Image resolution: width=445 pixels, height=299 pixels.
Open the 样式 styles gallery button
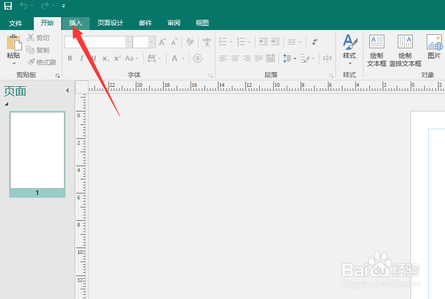(349, 50)
